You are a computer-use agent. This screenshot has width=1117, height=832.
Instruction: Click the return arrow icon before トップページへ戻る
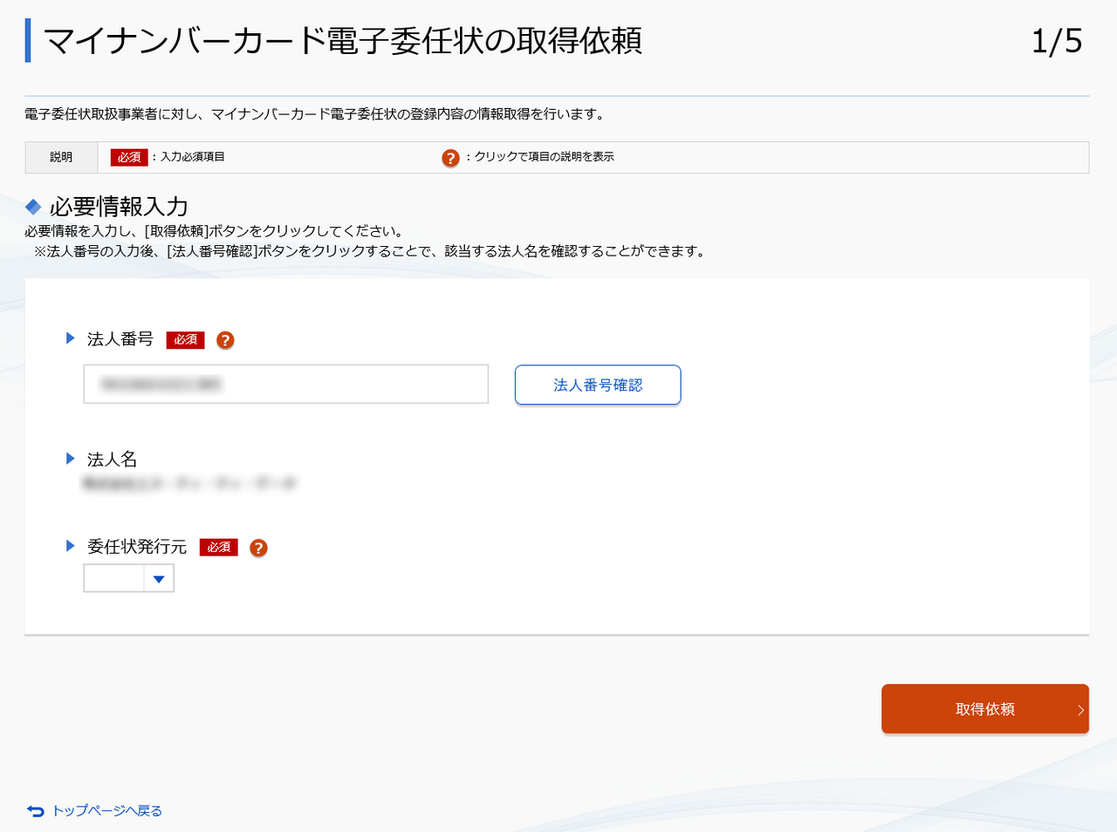(35, 811)
